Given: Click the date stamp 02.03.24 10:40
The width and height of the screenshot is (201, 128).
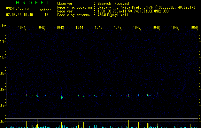Looking at the screenshot, I should [19, 15].
